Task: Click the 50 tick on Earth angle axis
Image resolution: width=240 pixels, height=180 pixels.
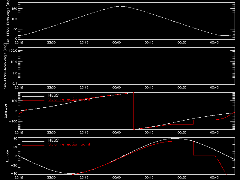Action: [x=15, y=29]
